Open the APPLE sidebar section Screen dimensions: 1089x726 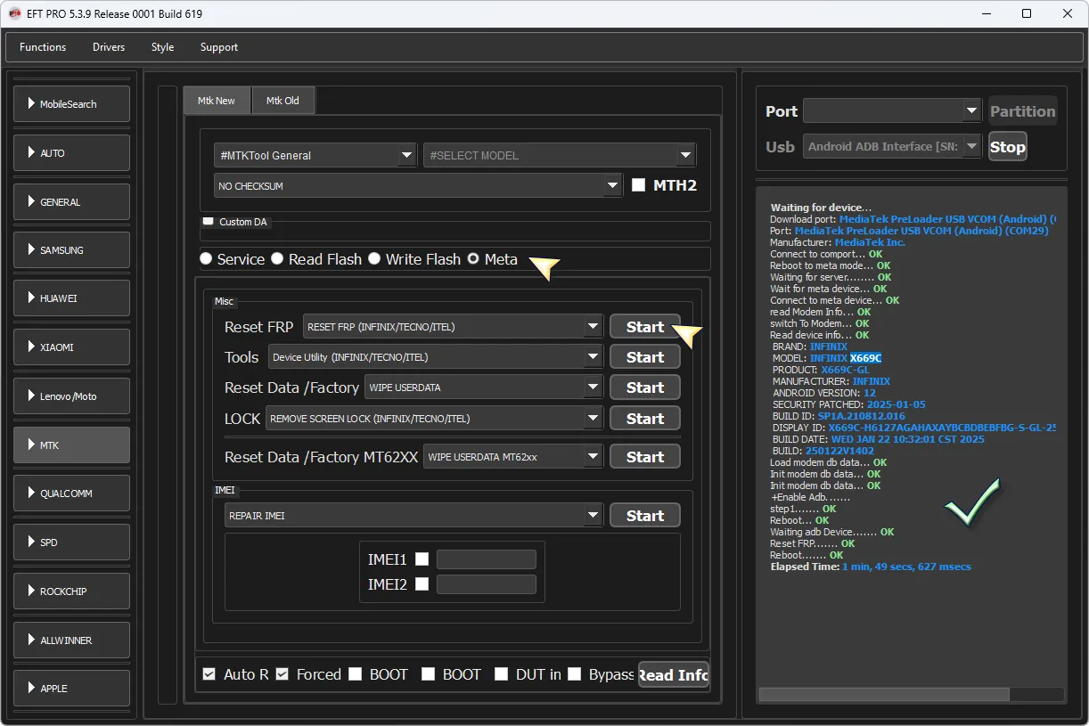click(71, 689)
